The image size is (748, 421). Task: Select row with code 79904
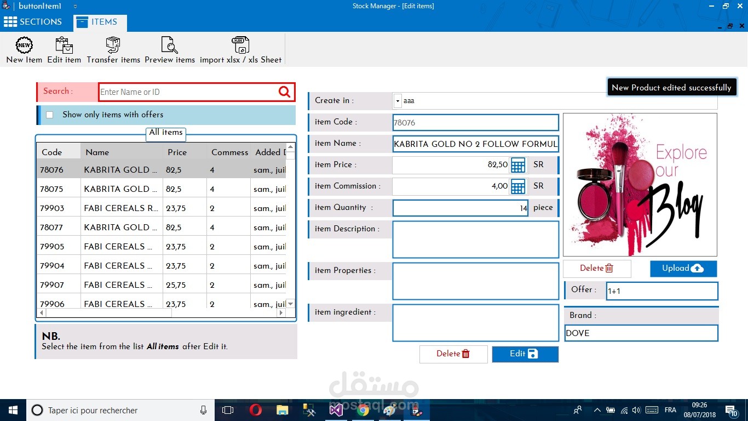162,265
